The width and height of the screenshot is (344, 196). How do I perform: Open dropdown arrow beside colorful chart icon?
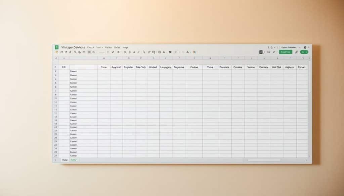click(x=197, y=52)
